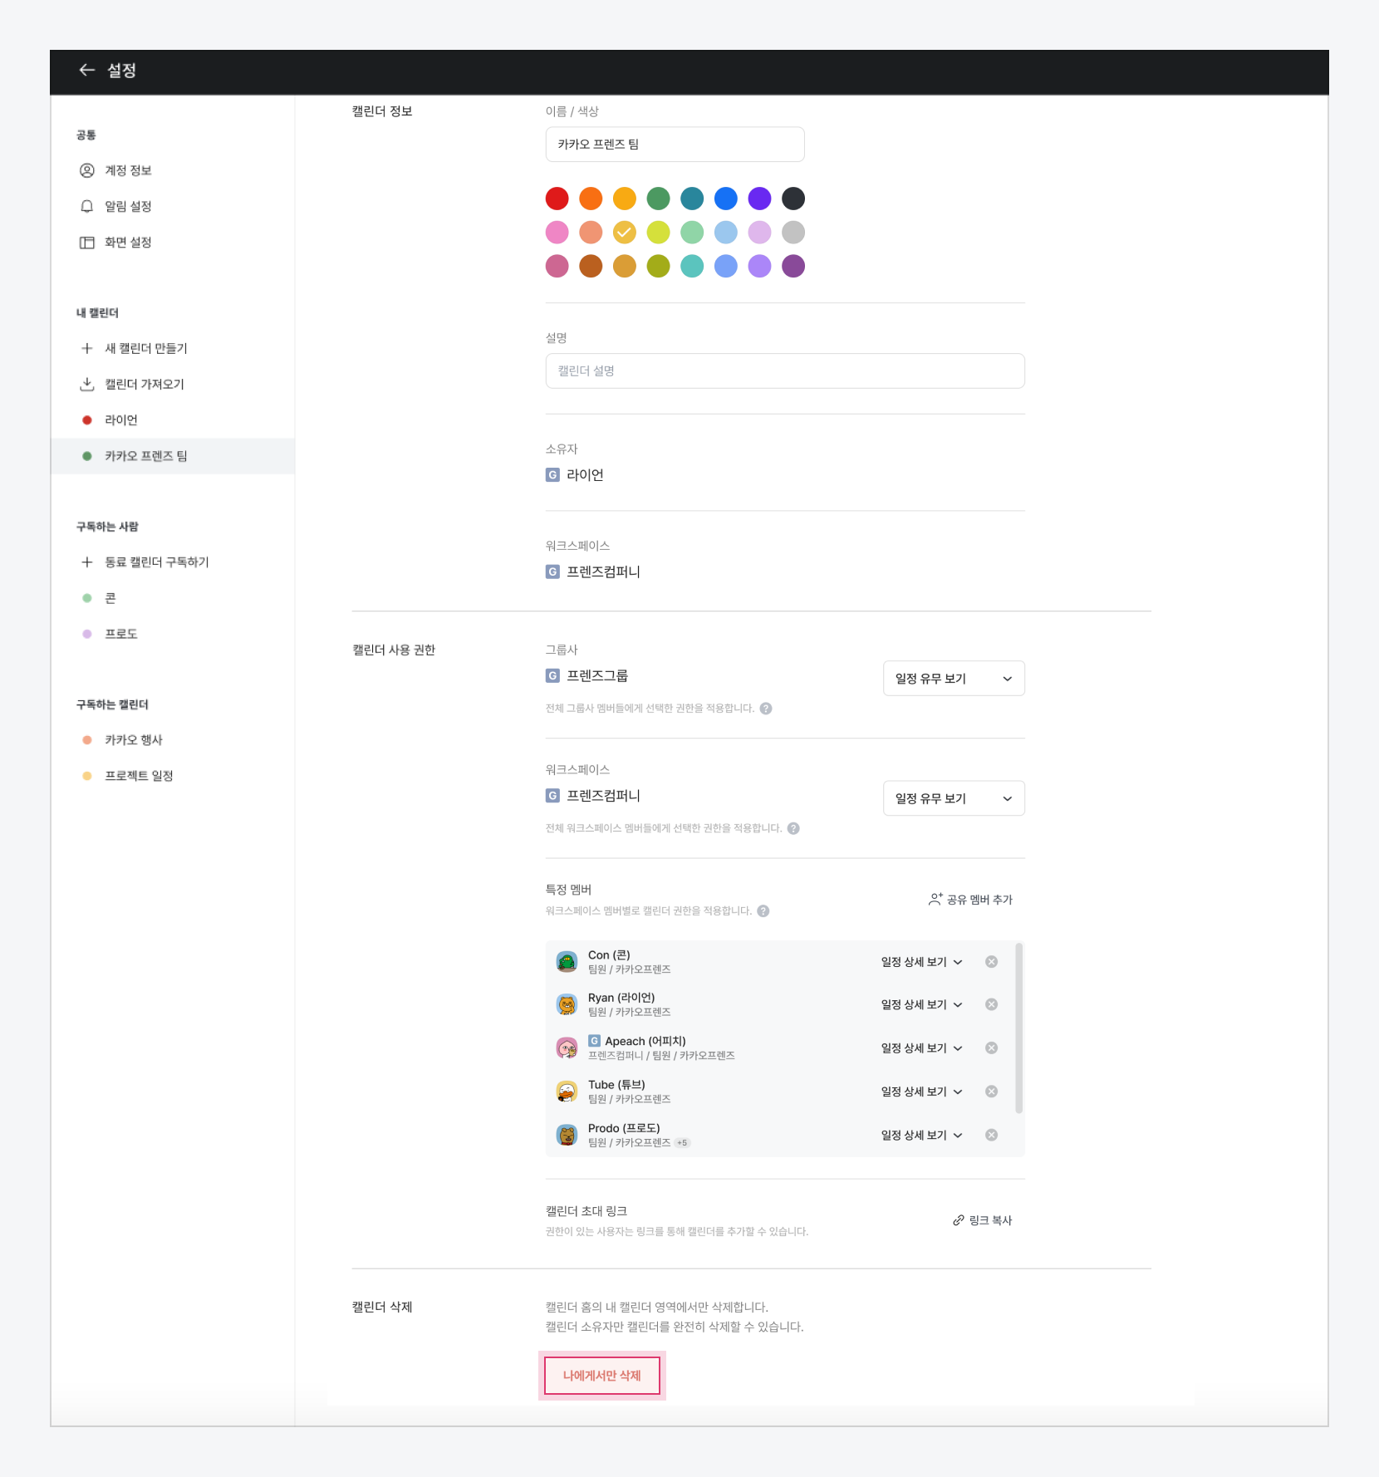
Task: Click help icon beside 워크스페이스 permission description
Action: (x=793, y=828)
